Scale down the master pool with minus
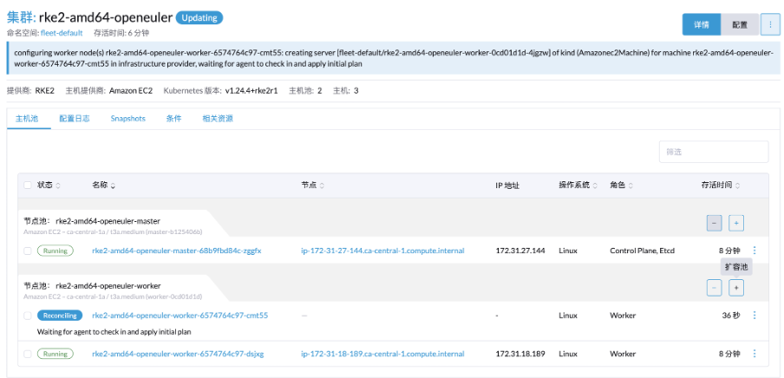Screen dimensions: 784x378 tap(714, 224)
